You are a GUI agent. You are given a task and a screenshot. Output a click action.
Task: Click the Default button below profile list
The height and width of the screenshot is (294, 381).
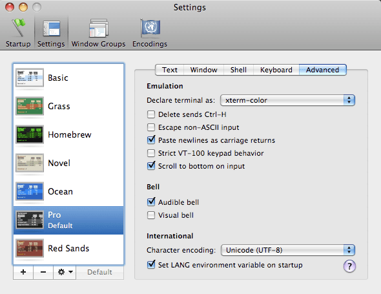coord(99,272)
